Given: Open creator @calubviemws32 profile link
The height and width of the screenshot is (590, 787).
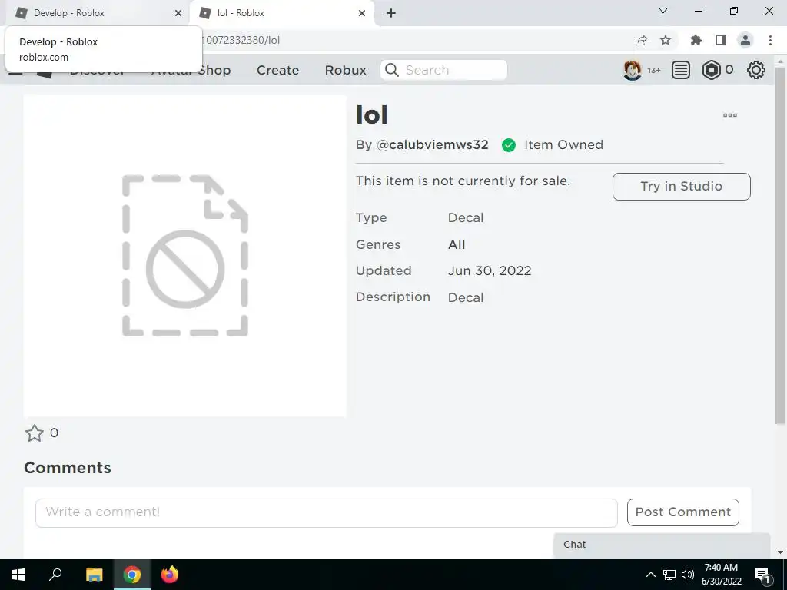Looking at the screenshot, I should [x=432, y=145].
